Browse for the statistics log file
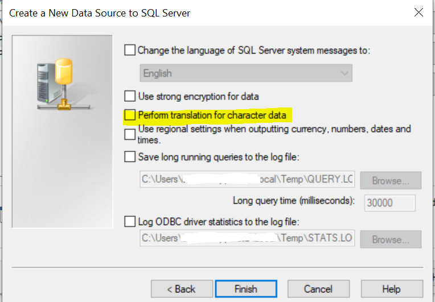 (391, 239)
